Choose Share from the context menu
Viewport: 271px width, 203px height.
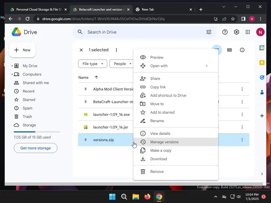176,79
